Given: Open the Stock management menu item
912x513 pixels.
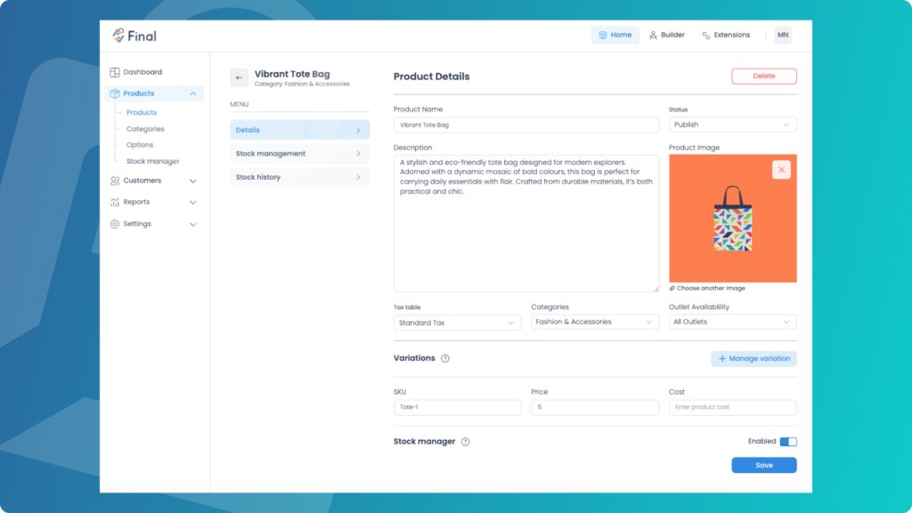Looking at the screenshot, I should coord(300,153).
